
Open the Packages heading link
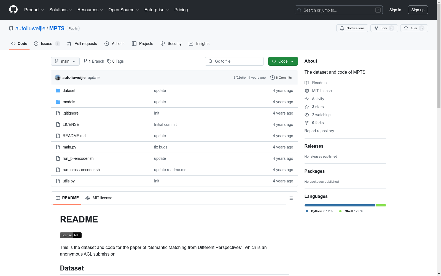pyautogui.click(x=314, y=171)
